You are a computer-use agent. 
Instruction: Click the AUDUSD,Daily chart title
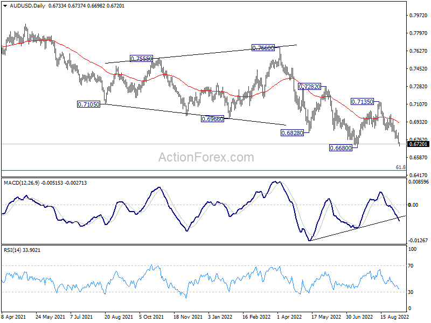click(27, 6)
